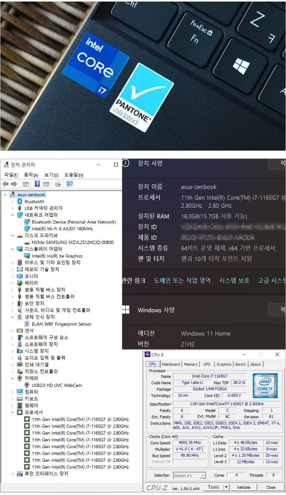Open the Tools dropdown arrow in CPU-Z

click(x=226, y=487)
